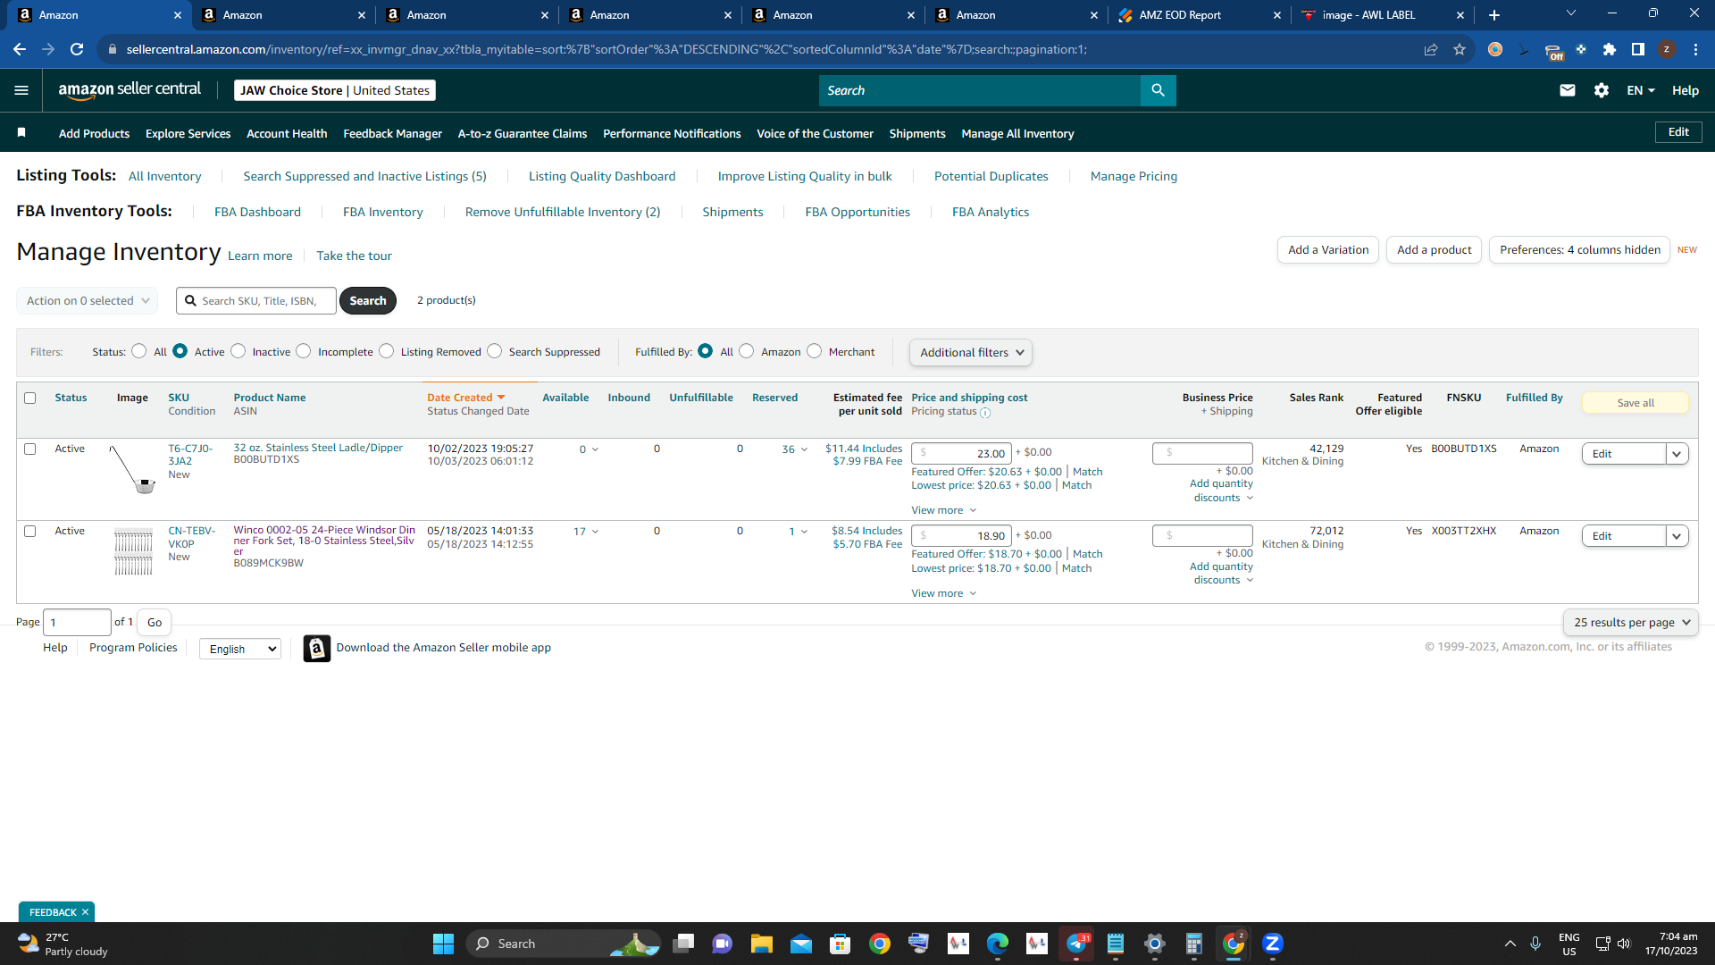Image resolution: width=1715 pixels, height=965 pixels.
Task: Select the All status radio button
Action: (138, 351)
